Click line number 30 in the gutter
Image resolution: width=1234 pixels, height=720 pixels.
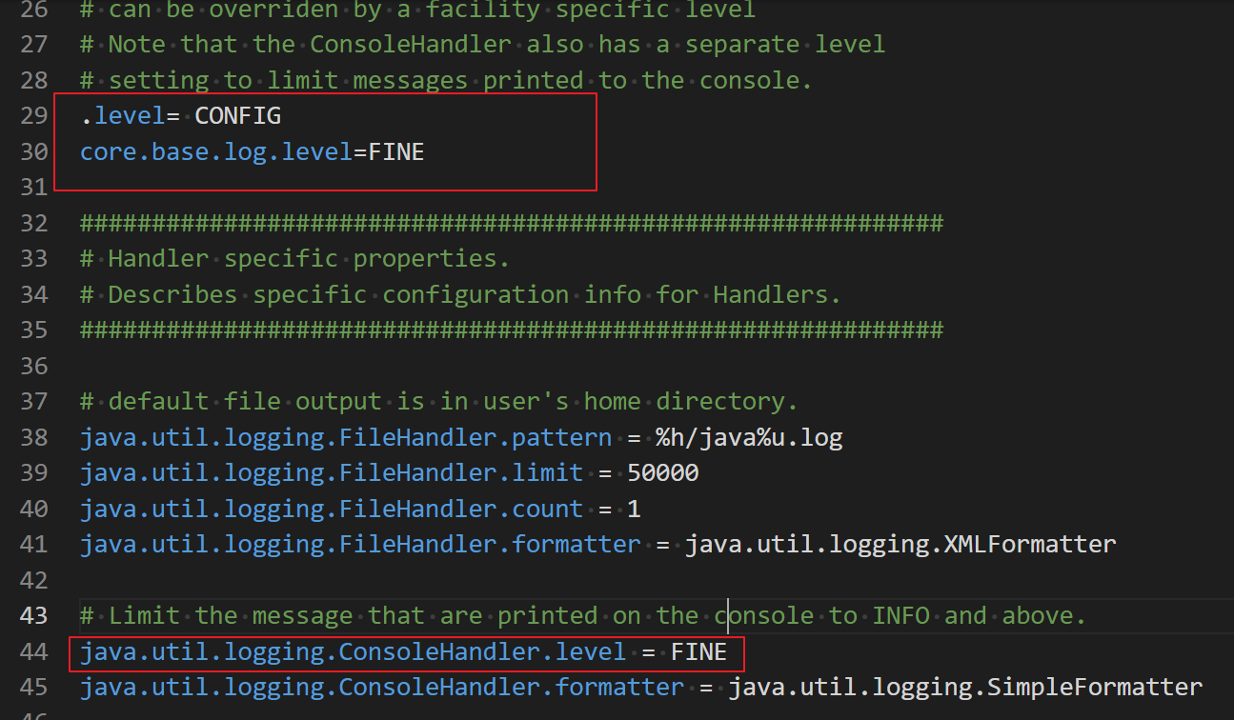point(33,151)
